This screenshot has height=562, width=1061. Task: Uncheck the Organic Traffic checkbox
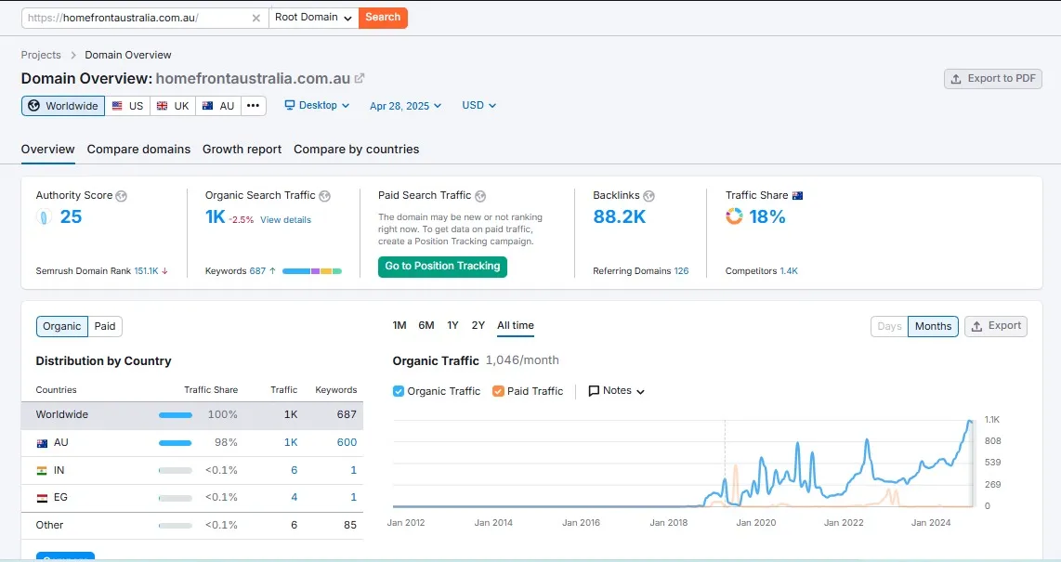click(399, 391)
